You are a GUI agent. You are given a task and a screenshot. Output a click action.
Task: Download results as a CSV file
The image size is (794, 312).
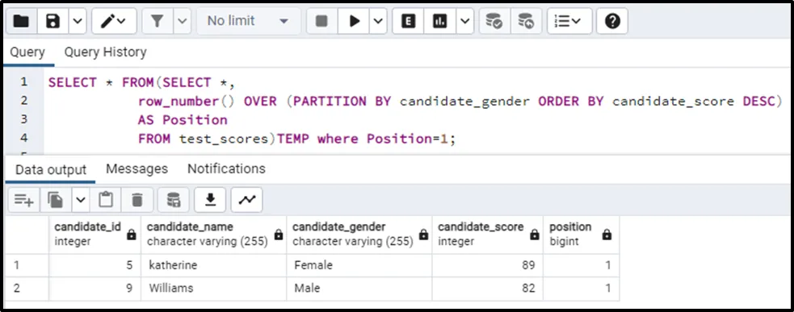(210, 200)
